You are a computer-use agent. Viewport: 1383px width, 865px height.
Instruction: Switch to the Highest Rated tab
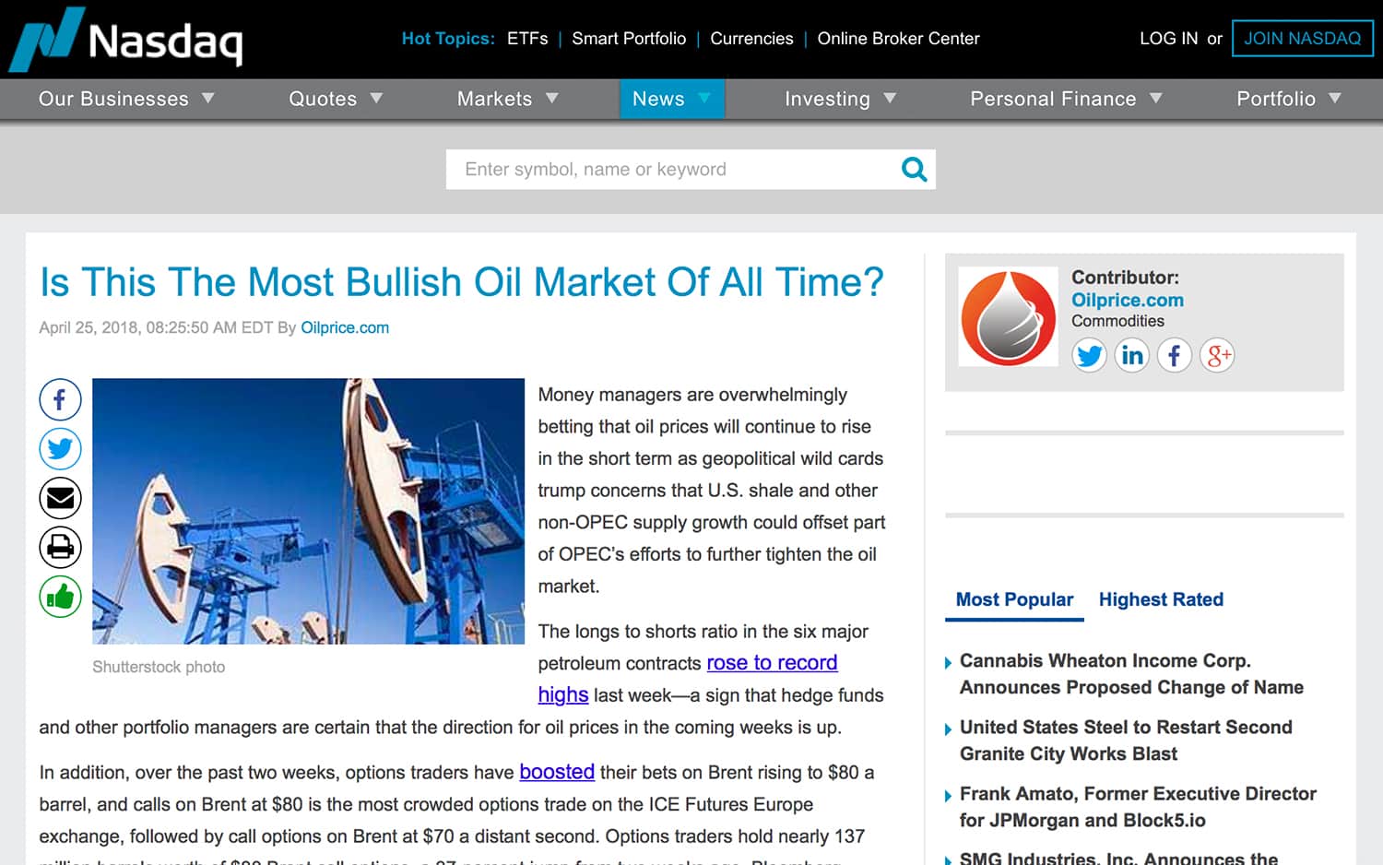click(1161, 599)
